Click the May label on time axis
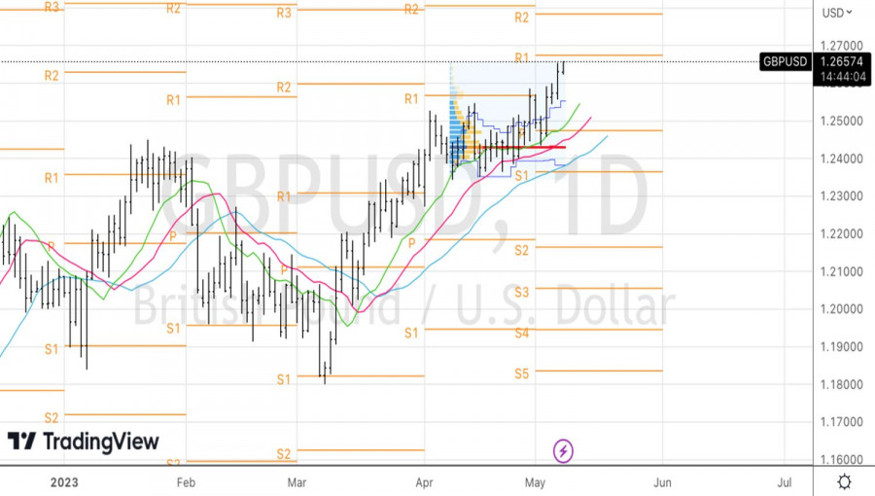The width and height of the screenshot is (875, 496). pyautogui.click(x=535, y=482)
